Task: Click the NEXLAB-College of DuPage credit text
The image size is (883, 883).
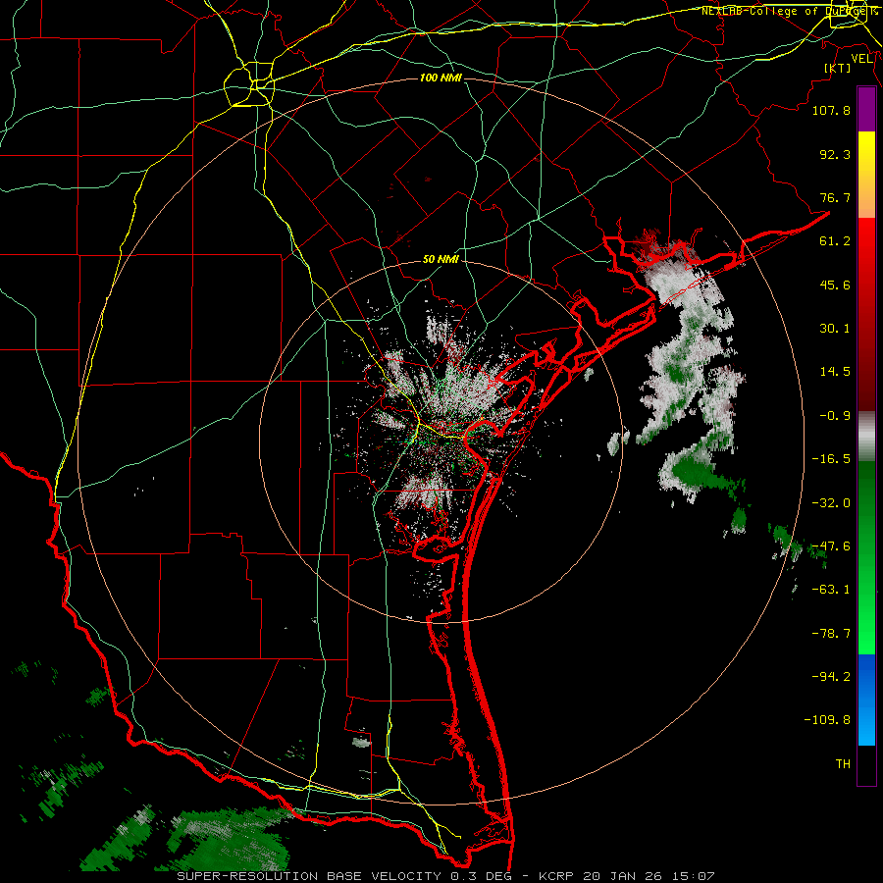Action: (789, 11)
